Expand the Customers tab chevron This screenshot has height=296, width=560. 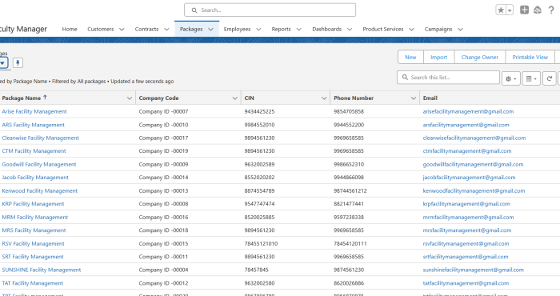(x=122, y=30)
